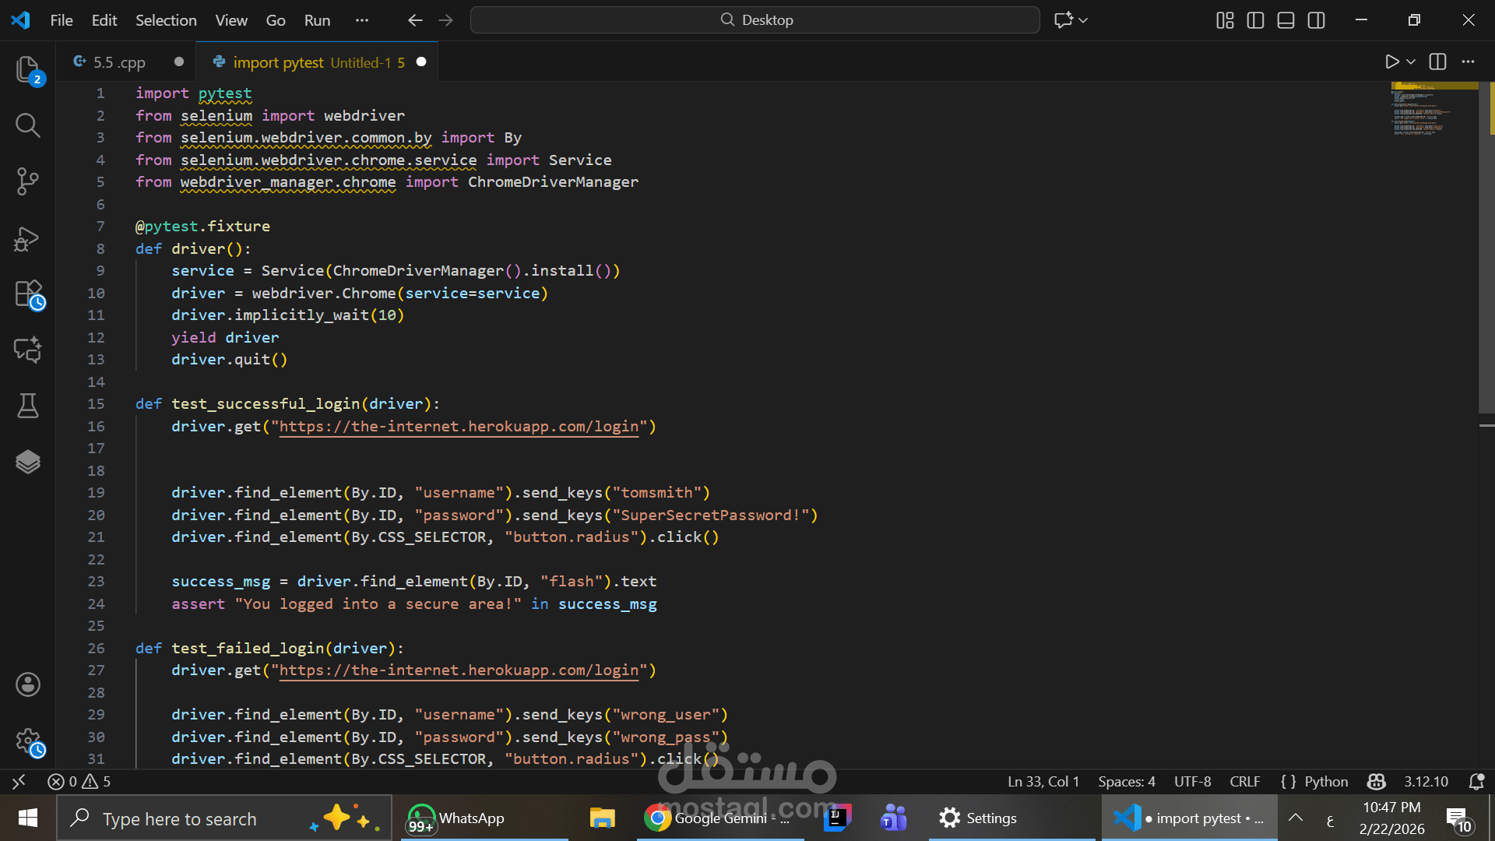
Task: Toggle the secondary side bar
Action: [1316, 20]
